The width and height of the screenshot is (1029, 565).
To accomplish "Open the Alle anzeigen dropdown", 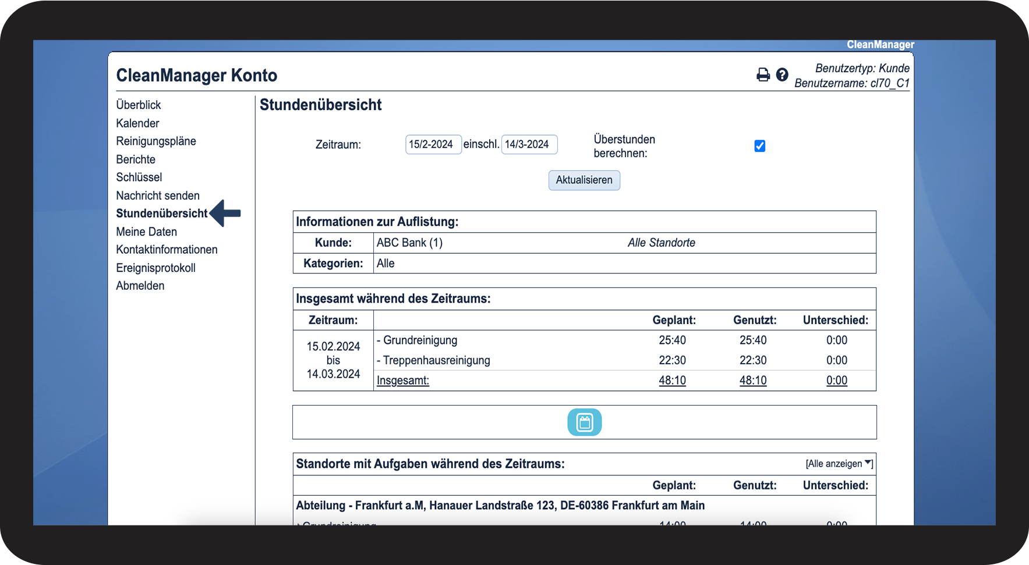I will [839, 464].
